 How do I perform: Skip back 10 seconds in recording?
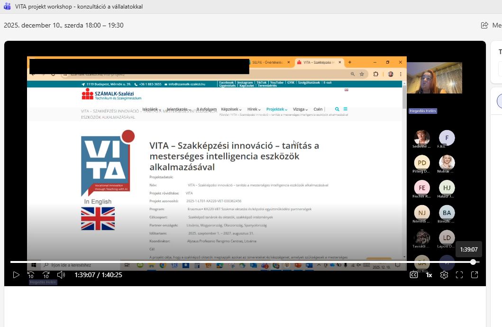31,275
